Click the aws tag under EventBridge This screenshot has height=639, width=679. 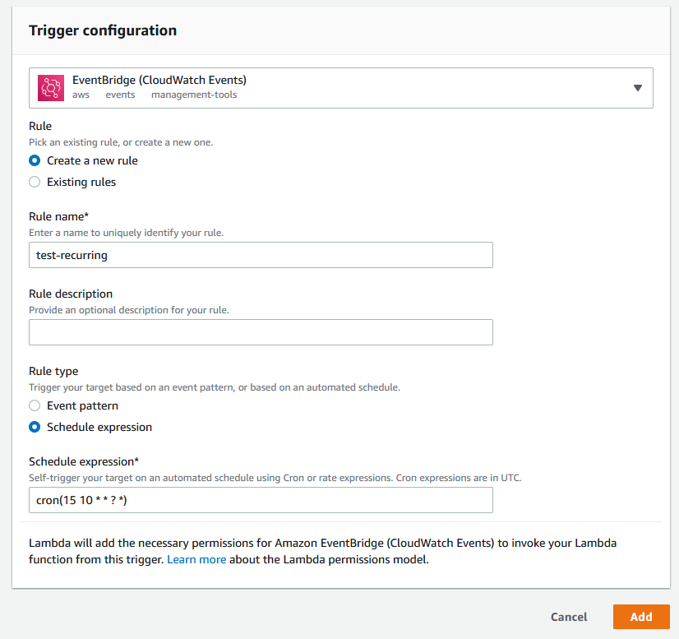pos(81,95)
